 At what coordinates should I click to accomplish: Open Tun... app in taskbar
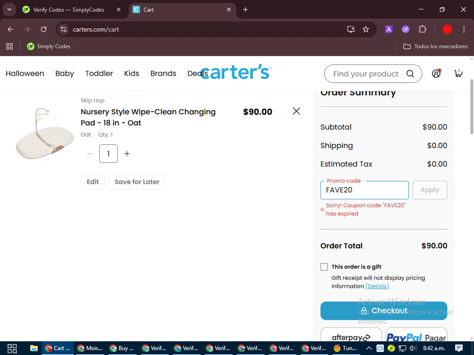click(345, 348)
